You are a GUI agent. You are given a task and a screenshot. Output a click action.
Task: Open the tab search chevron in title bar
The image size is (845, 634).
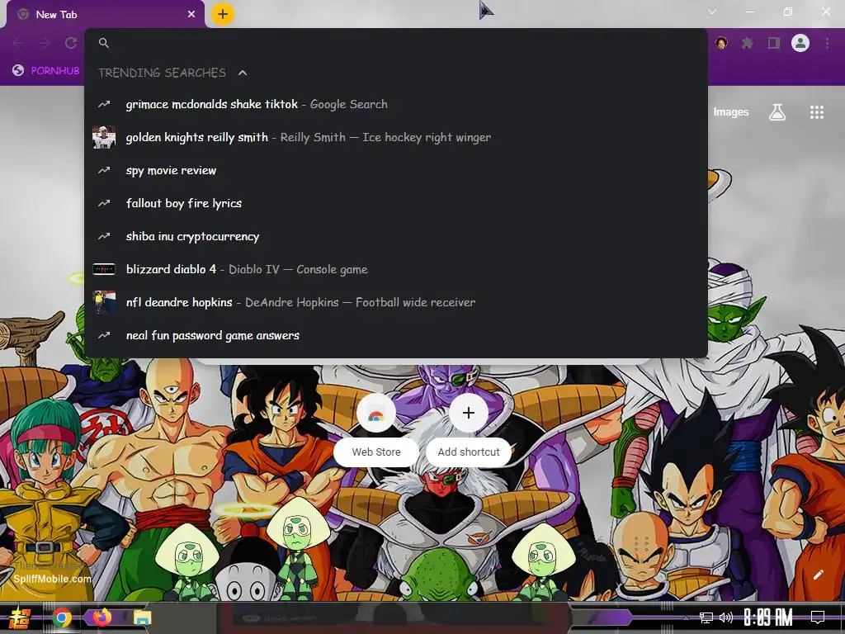(712, 12)
